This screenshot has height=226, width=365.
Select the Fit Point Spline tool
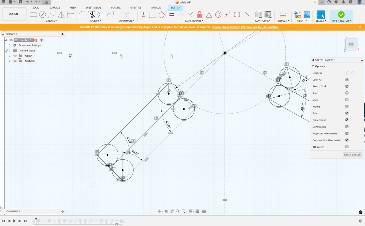pyautogui.click(x=52, y=15)
